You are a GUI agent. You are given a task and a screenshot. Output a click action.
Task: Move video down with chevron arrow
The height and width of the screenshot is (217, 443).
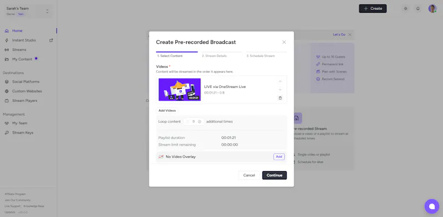(x=280, y=90)
